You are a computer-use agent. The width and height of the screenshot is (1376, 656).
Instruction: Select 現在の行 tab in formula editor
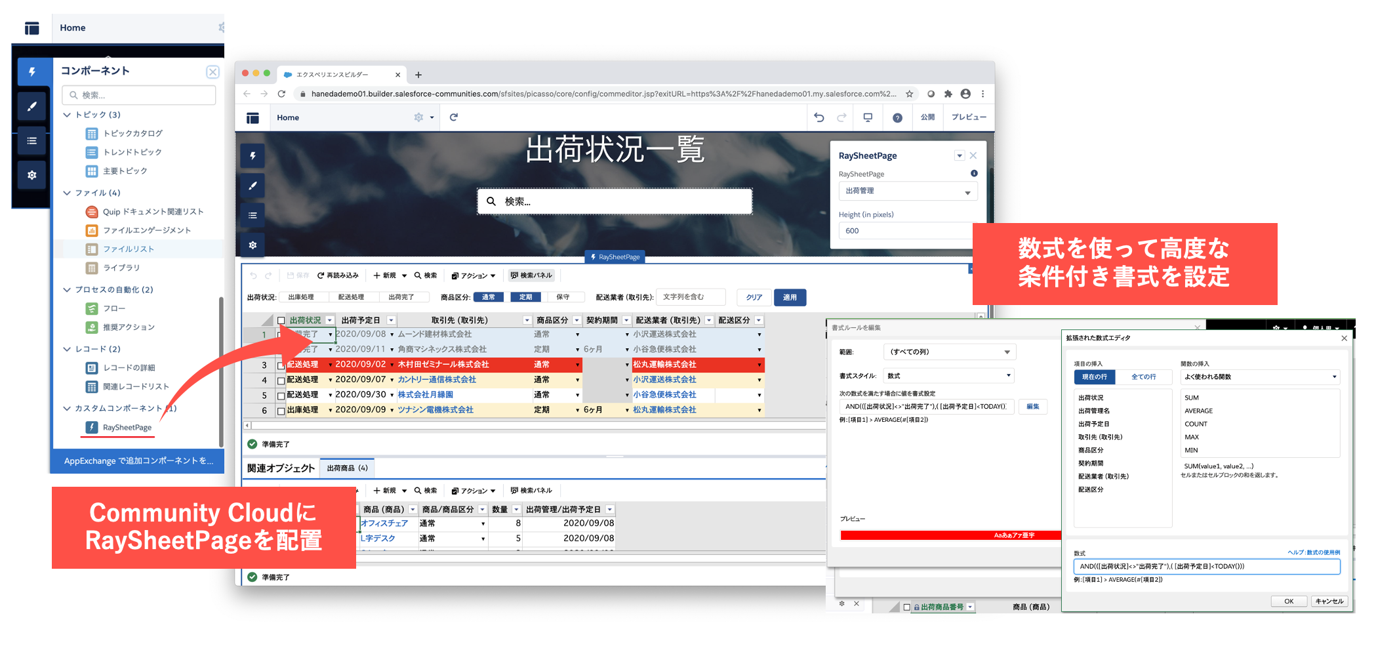click(x=1094, y=377)
